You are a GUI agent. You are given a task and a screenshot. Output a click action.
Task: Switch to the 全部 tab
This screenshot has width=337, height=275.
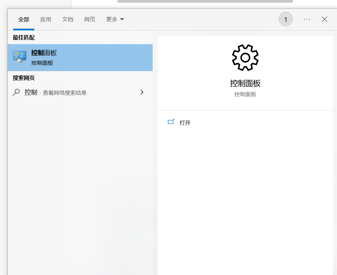pyautogui.click(x=24, y=19)
